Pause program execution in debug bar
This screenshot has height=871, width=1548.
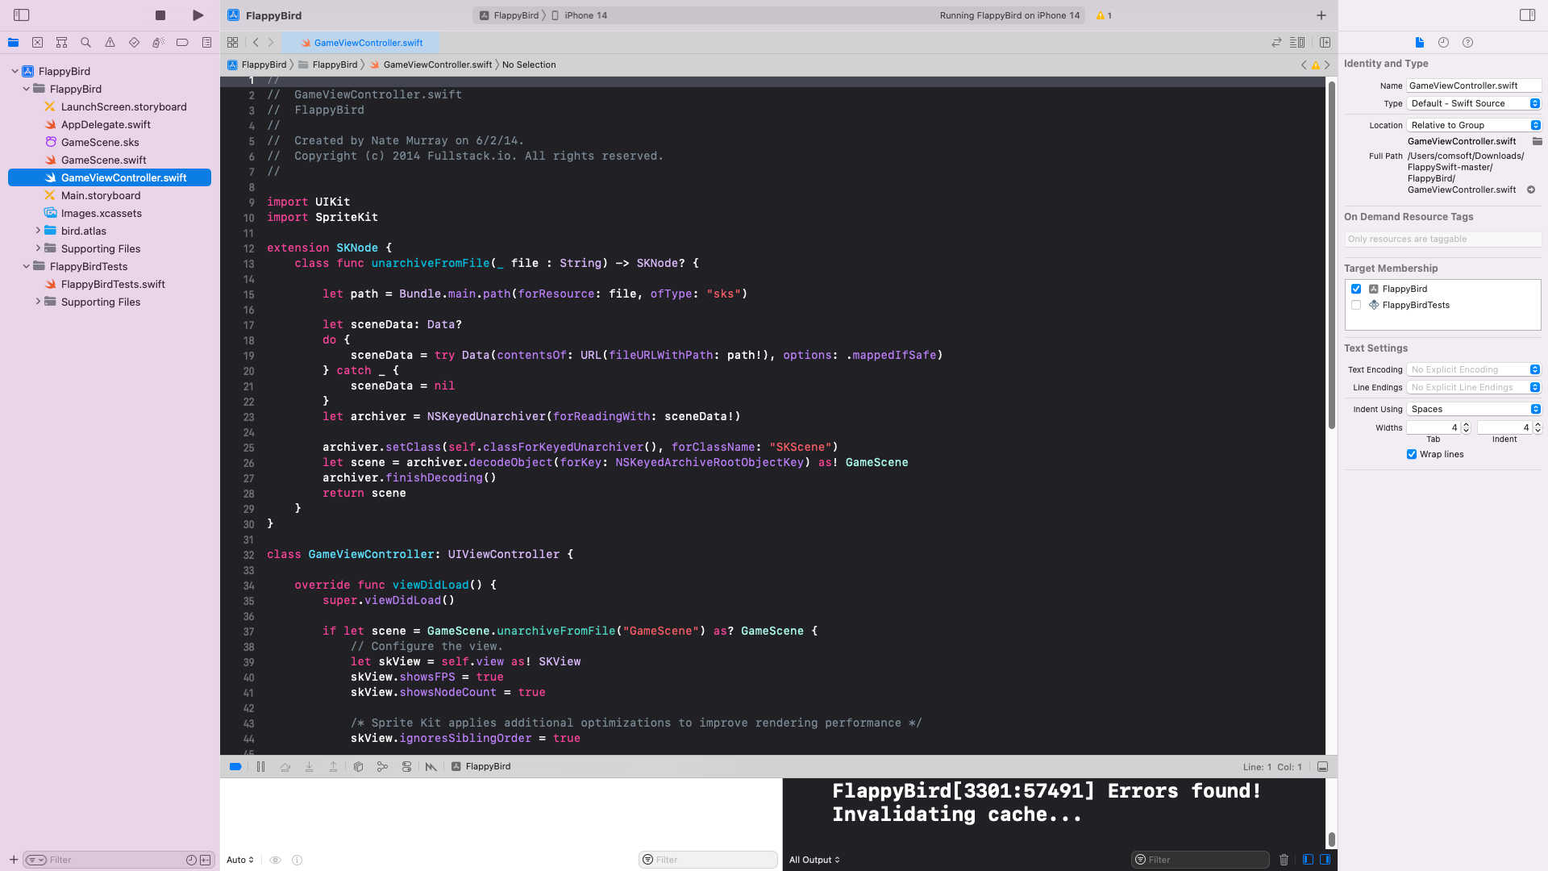pos(260,767)
